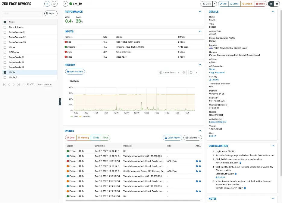Toggle the Info events filter

[96, 138]
